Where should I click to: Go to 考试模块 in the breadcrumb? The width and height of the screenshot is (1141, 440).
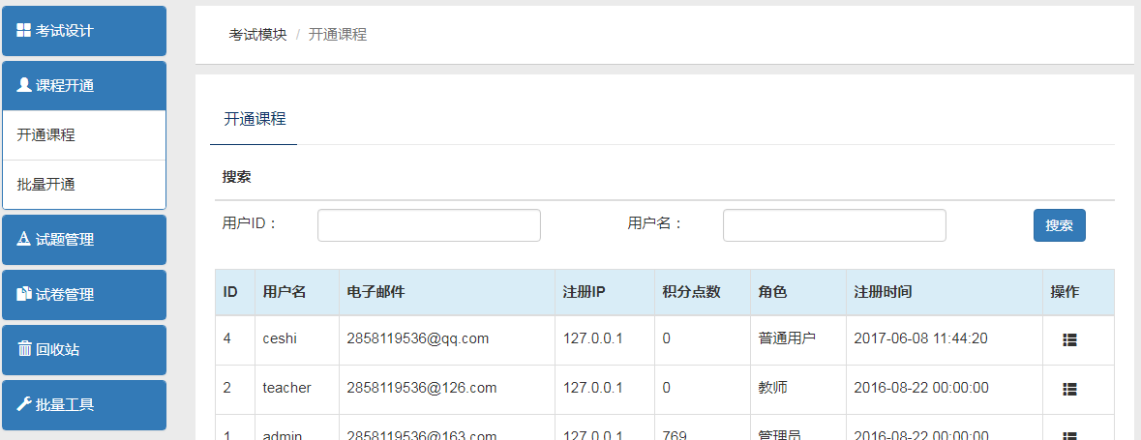point(257,35)
